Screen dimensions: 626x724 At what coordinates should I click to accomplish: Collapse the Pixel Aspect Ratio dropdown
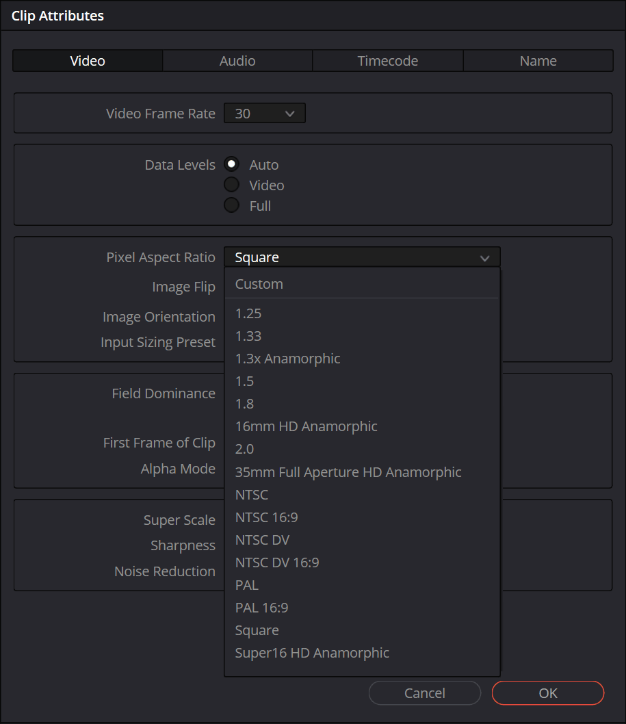tap(362, 257)
